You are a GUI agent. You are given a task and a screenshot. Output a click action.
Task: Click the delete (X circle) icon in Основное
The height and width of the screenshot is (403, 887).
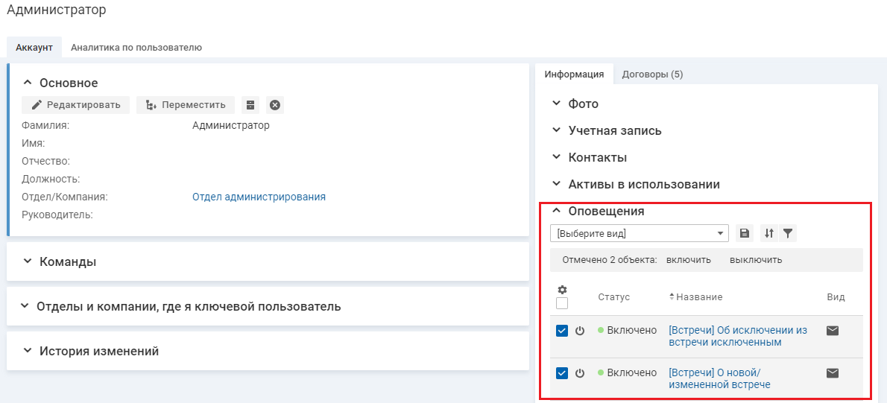pyautogui.click(x=275, y=105)
